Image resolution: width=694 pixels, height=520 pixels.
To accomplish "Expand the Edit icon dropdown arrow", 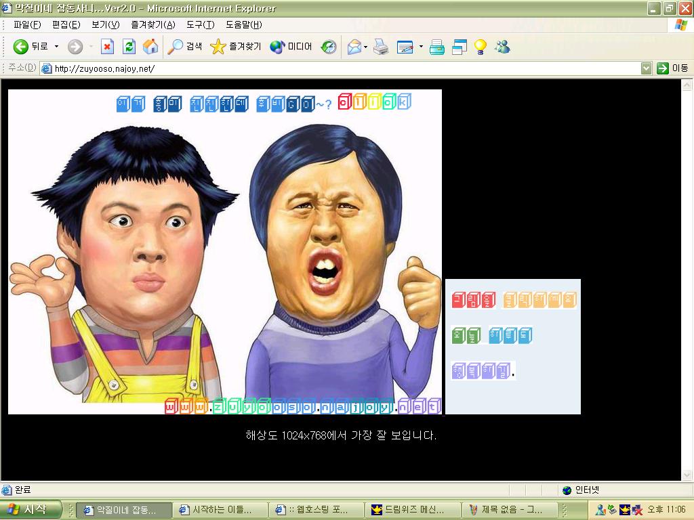I will 421,47.
